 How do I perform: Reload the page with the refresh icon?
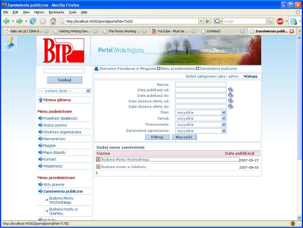tap(33, 21)
